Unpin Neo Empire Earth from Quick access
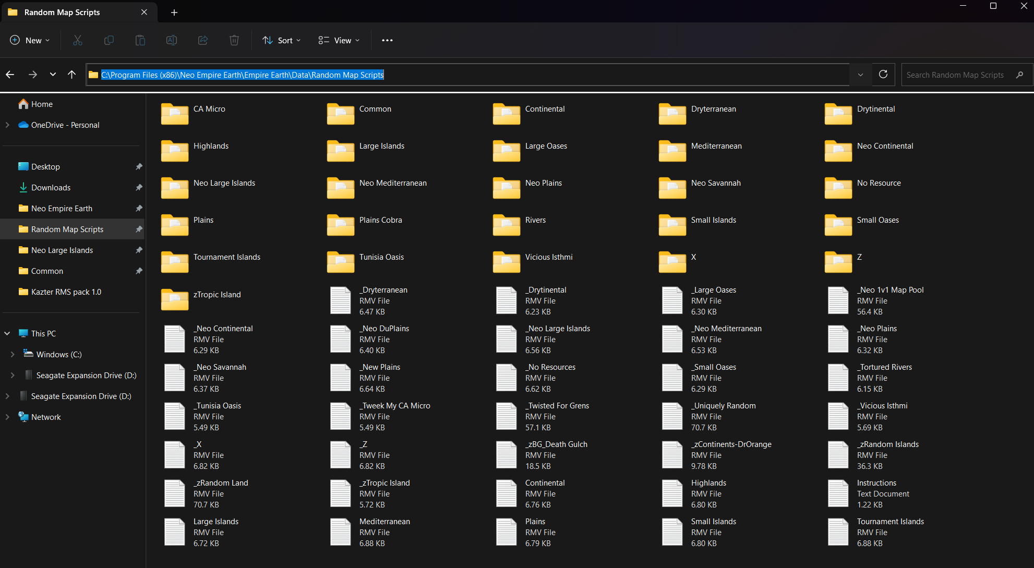The height and width of the screenshot is (568, 1034). (139, 209)
